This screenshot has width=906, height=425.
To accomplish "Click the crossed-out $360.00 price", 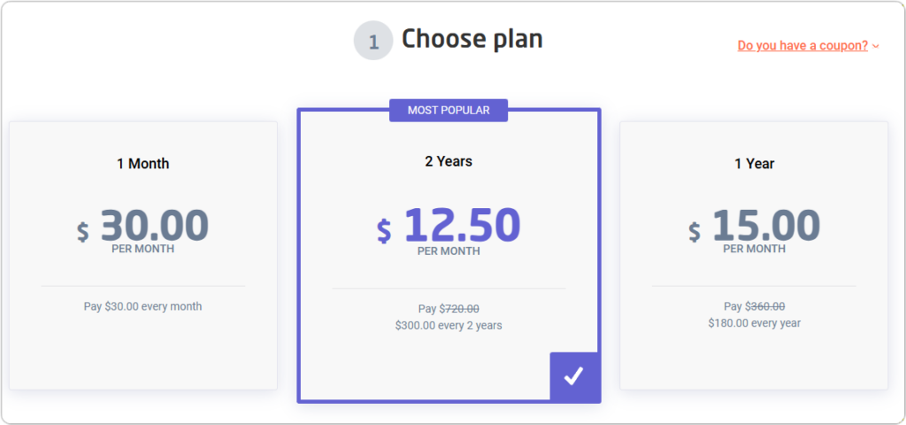I will [x=764, y=306].
